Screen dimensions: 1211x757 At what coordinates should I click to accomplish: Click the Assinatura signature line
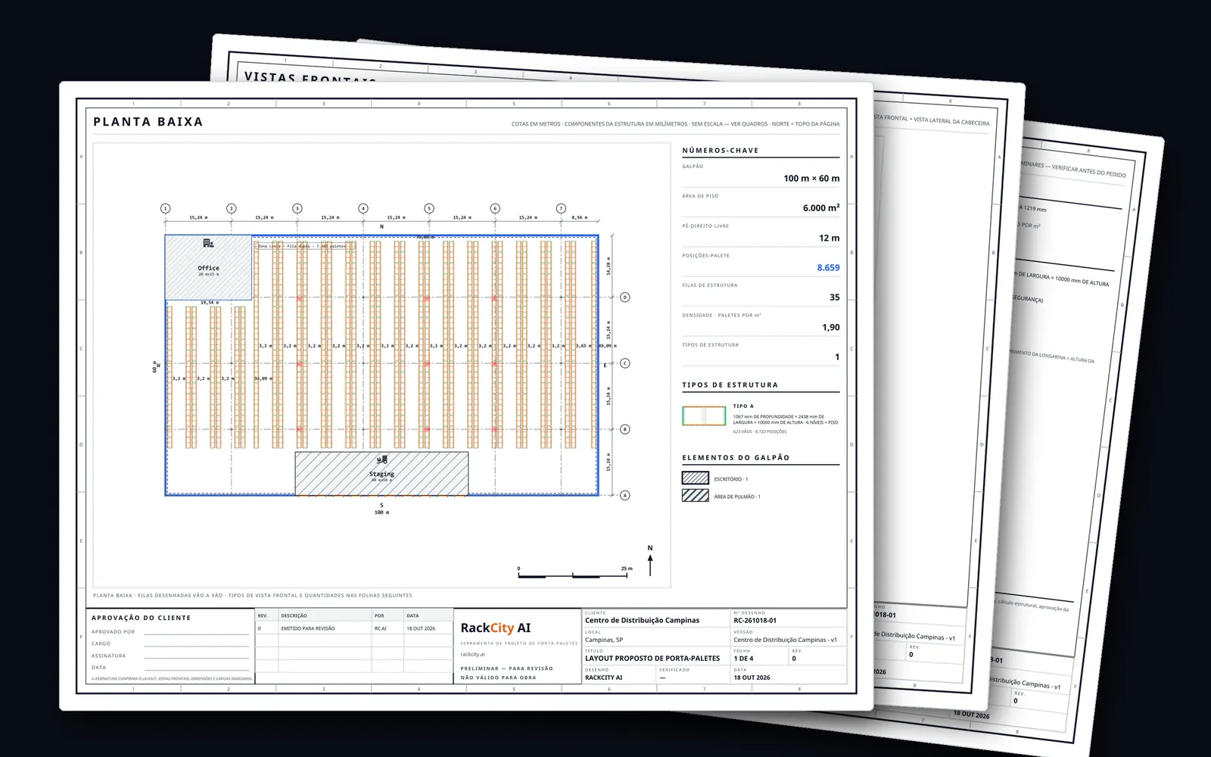[x=196, y=658]
